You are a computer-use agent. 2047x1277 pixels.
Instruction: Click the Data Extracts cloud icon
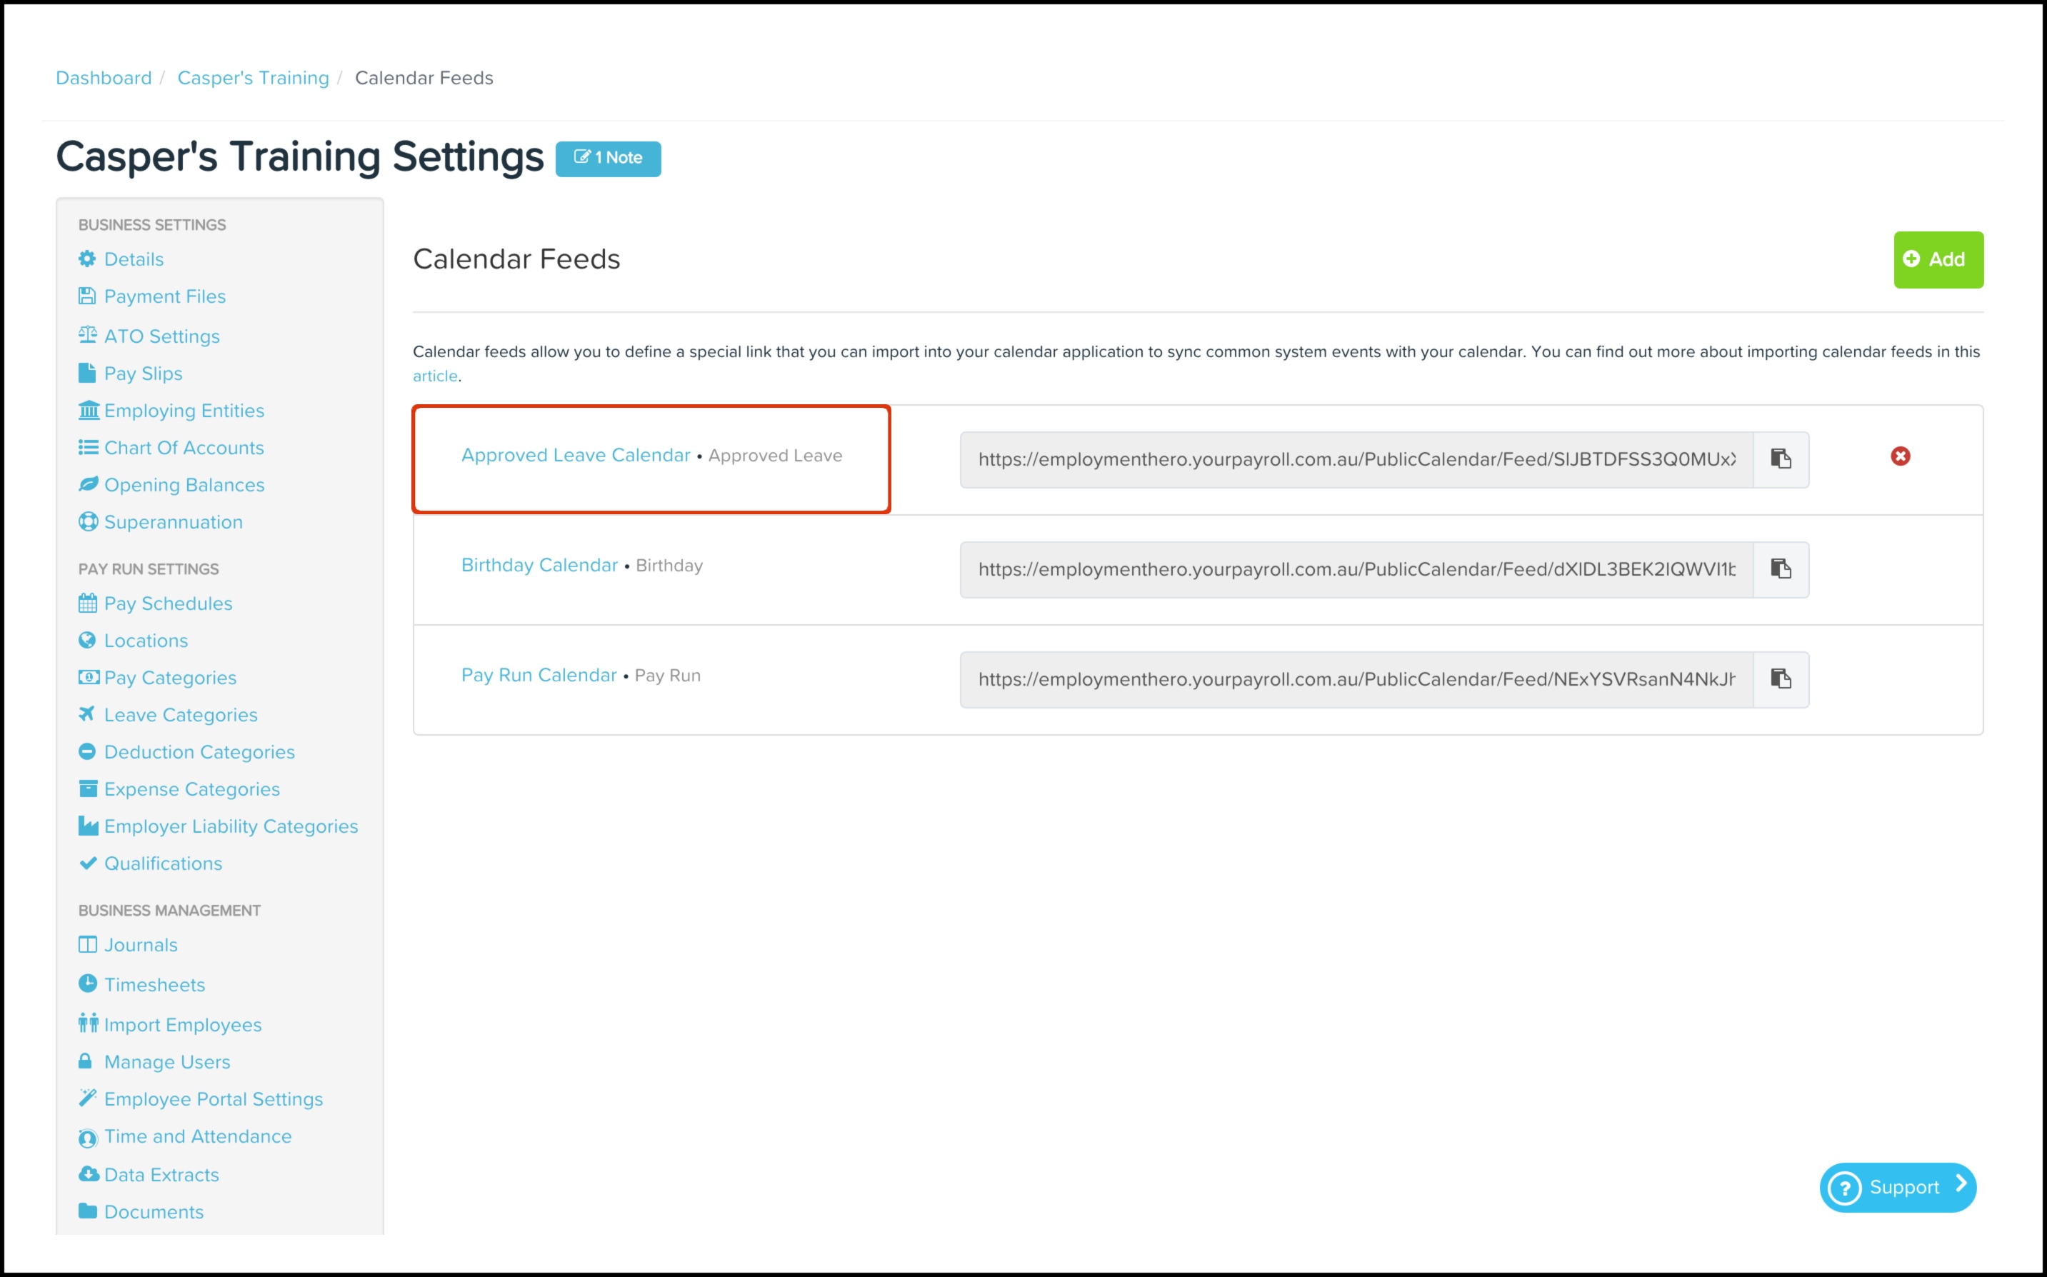coord(88,1174)
